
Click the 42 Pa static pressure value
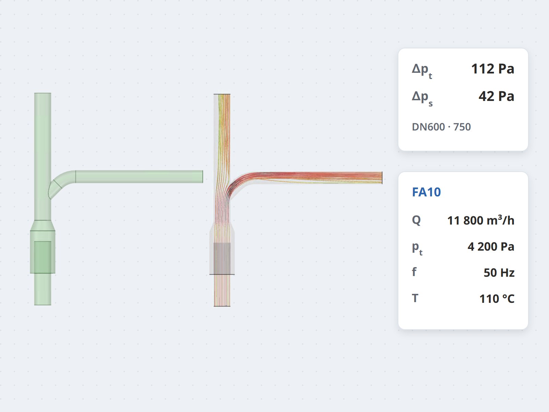pos(497,96)
